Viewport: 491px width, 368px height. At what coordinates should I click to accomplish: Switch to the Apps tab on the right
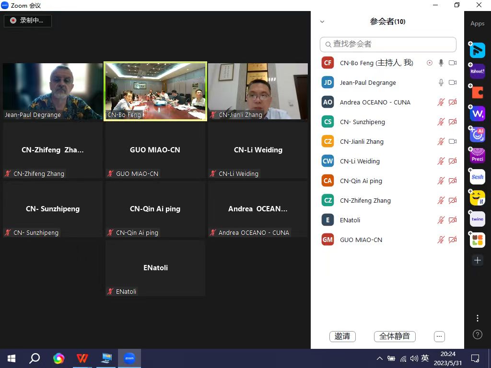click(477, 23)
